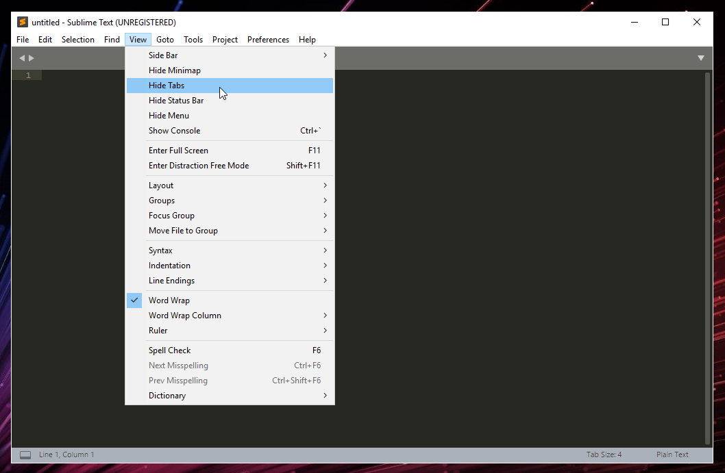Open the tab list dropdown triangle
Screen dimensions: 725x473
pyautogui.click(x=701, y=58)
